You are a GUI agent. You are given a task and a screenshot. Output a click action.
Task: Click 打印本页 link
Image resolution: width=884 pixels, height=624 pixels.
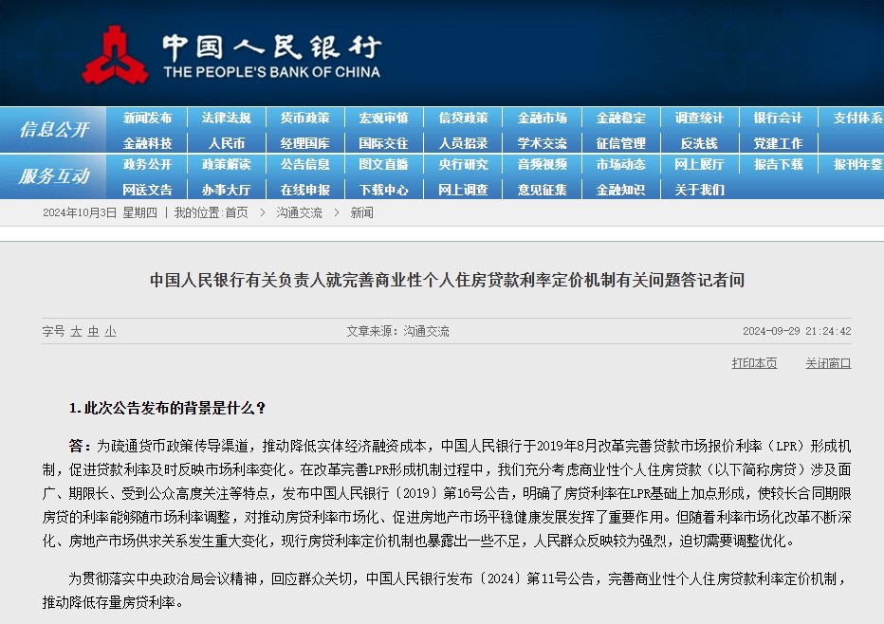(x=754, y=363)
